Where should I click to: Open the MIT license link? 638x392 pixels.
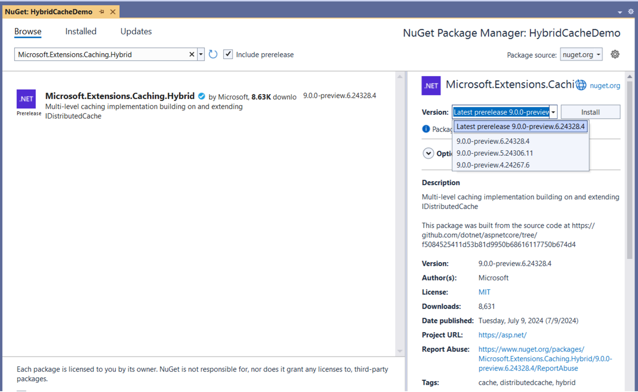tap(484, 292)
